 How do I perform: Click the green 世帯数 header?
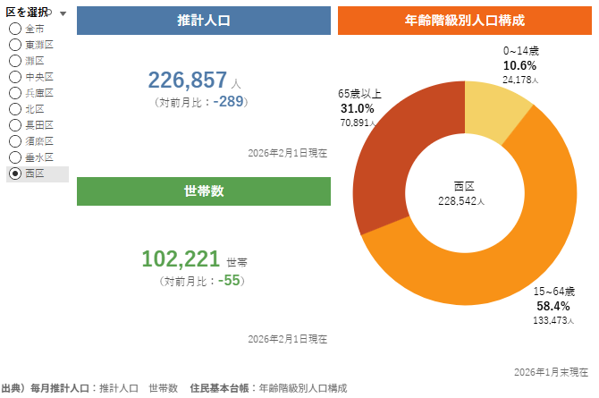pos(204,191)
